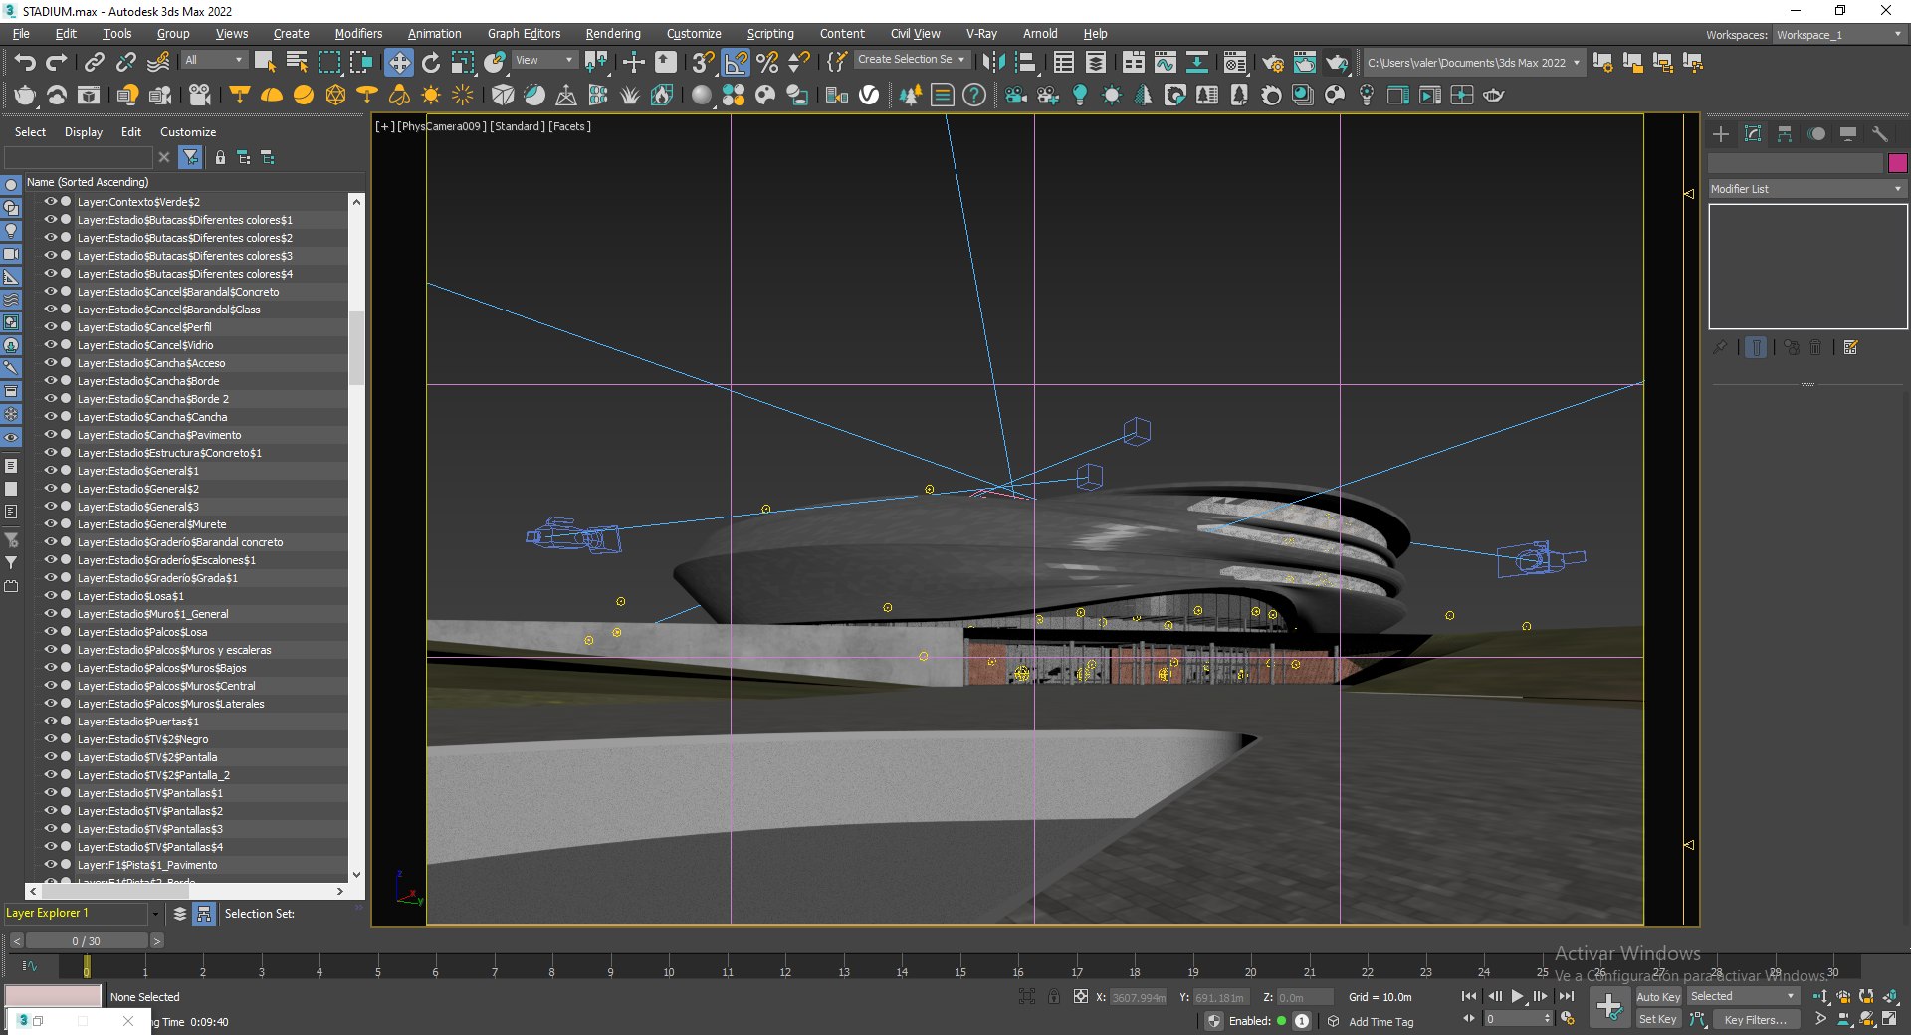Toggle visibility eye of Layer:Contexto$Verde$2
Image resolution: width=1911 pixels, height=1035 pixels.
point(50,202)
